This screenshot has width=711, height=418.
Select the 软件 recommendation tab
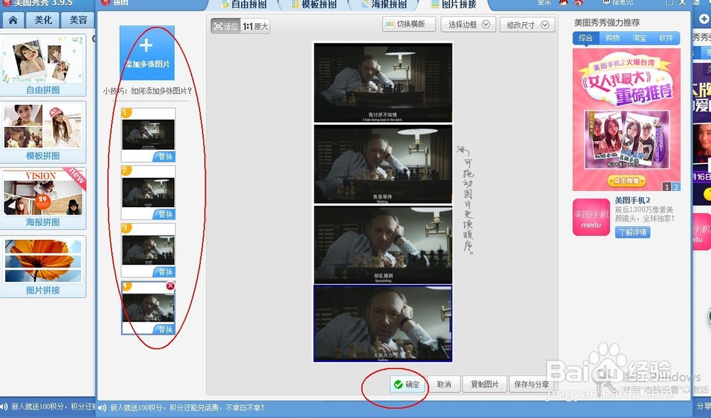click(666, 38)
